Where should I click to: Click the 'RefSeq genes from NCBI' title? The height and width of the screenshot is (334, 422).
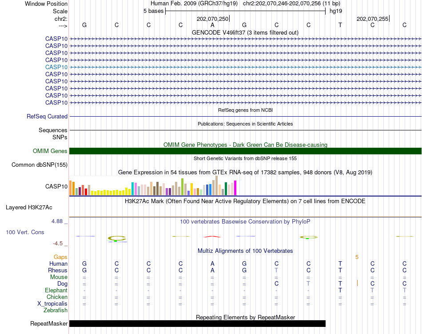(245, 110)
